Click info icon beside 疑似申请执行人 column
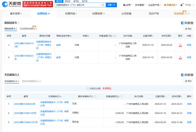Image resolution: width=196 pixels, height=132 pixels. (x=95, y=96)
